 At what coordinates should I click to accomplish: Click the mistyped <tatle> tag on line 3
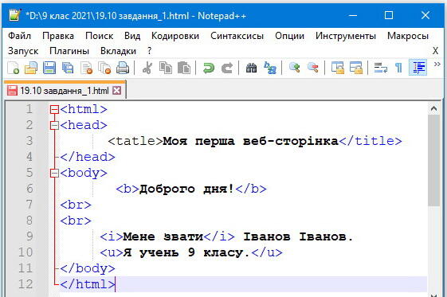[135, 141]
